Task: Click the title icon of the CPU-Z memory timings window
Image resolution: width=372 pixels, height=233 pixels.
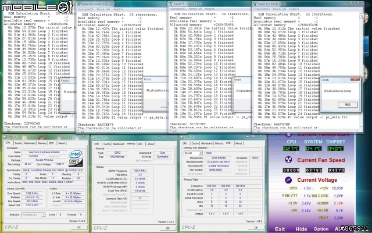Action: (x=94, y=137)
